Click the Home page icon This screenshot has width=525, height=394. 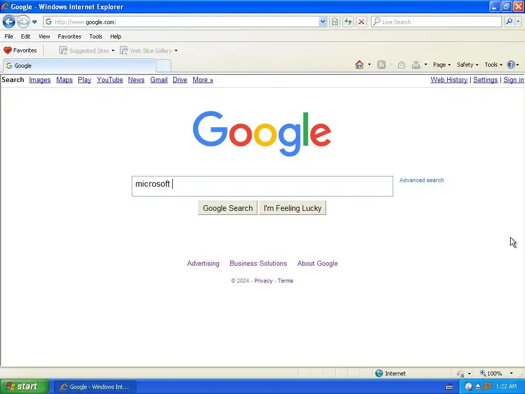click(359, 65)
